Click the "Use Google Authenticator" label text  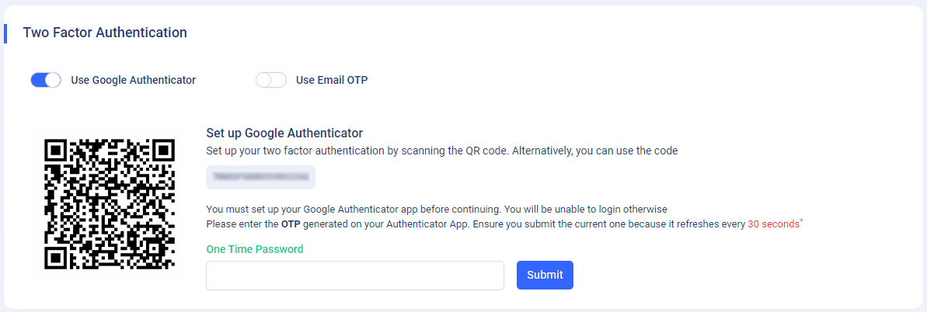coord(133,81)
